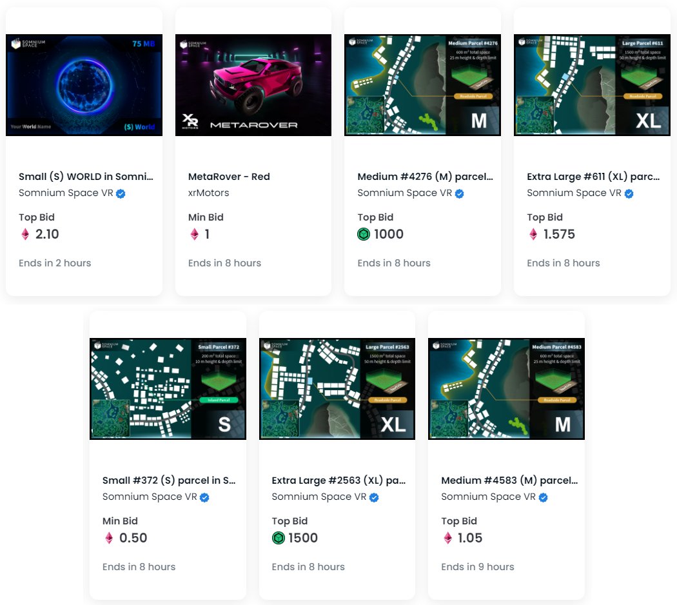Click 'Min Bid' label on MetaRover card
Screen dimensions: 677x605
[x=206, y=217]
